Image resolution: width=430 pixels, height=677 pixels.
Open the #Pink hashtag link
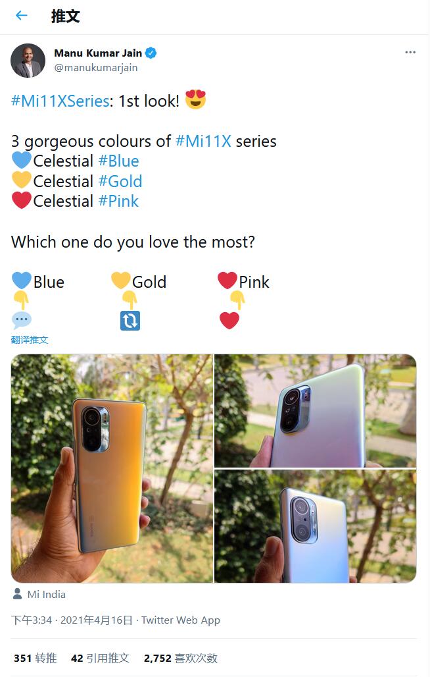pos(118,201)
